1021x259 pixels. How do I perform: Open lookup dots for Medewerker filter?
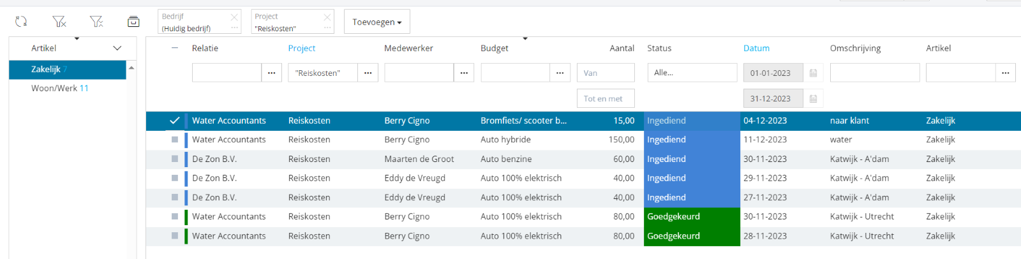pos(464,73)
